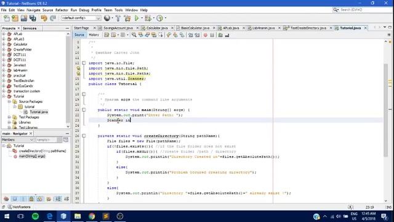This screenshot has height=222, width=394.
Task: Run the project with green play icon
Action: [137, 18]
